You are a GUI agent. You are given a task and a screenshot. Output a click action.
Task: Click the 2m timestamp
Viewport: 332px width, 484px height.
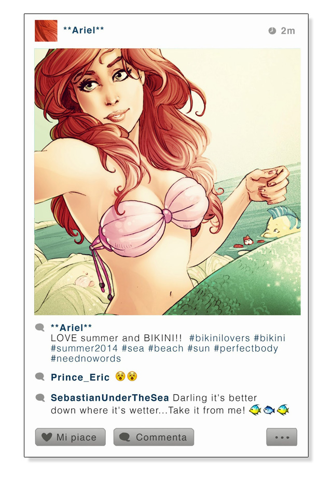(x=288, y=31)
